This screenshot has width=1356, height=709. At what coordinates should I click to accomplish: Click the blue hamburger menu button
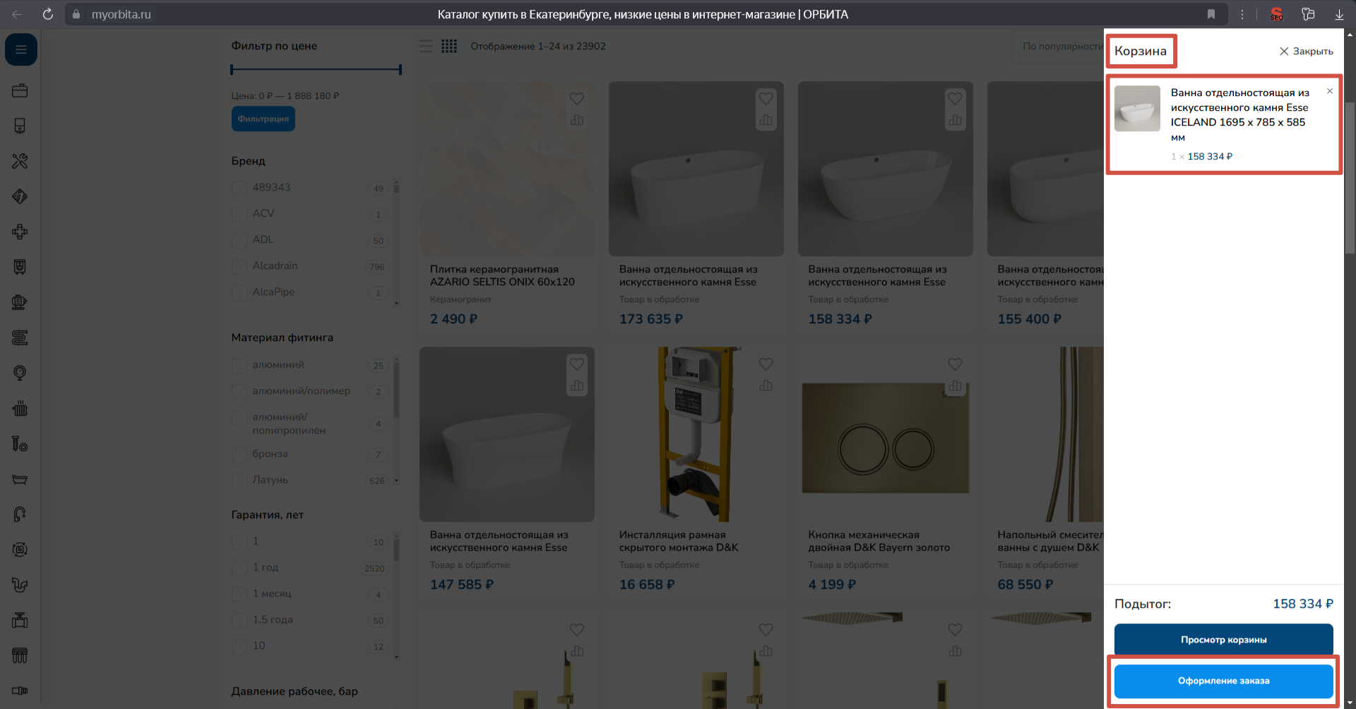[x=21, y=50]
